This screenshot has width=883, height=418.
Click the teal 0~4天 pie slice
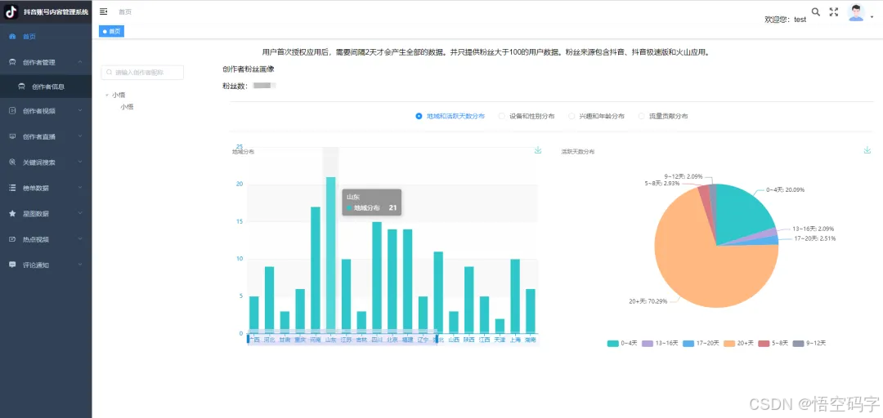(741, 214)
